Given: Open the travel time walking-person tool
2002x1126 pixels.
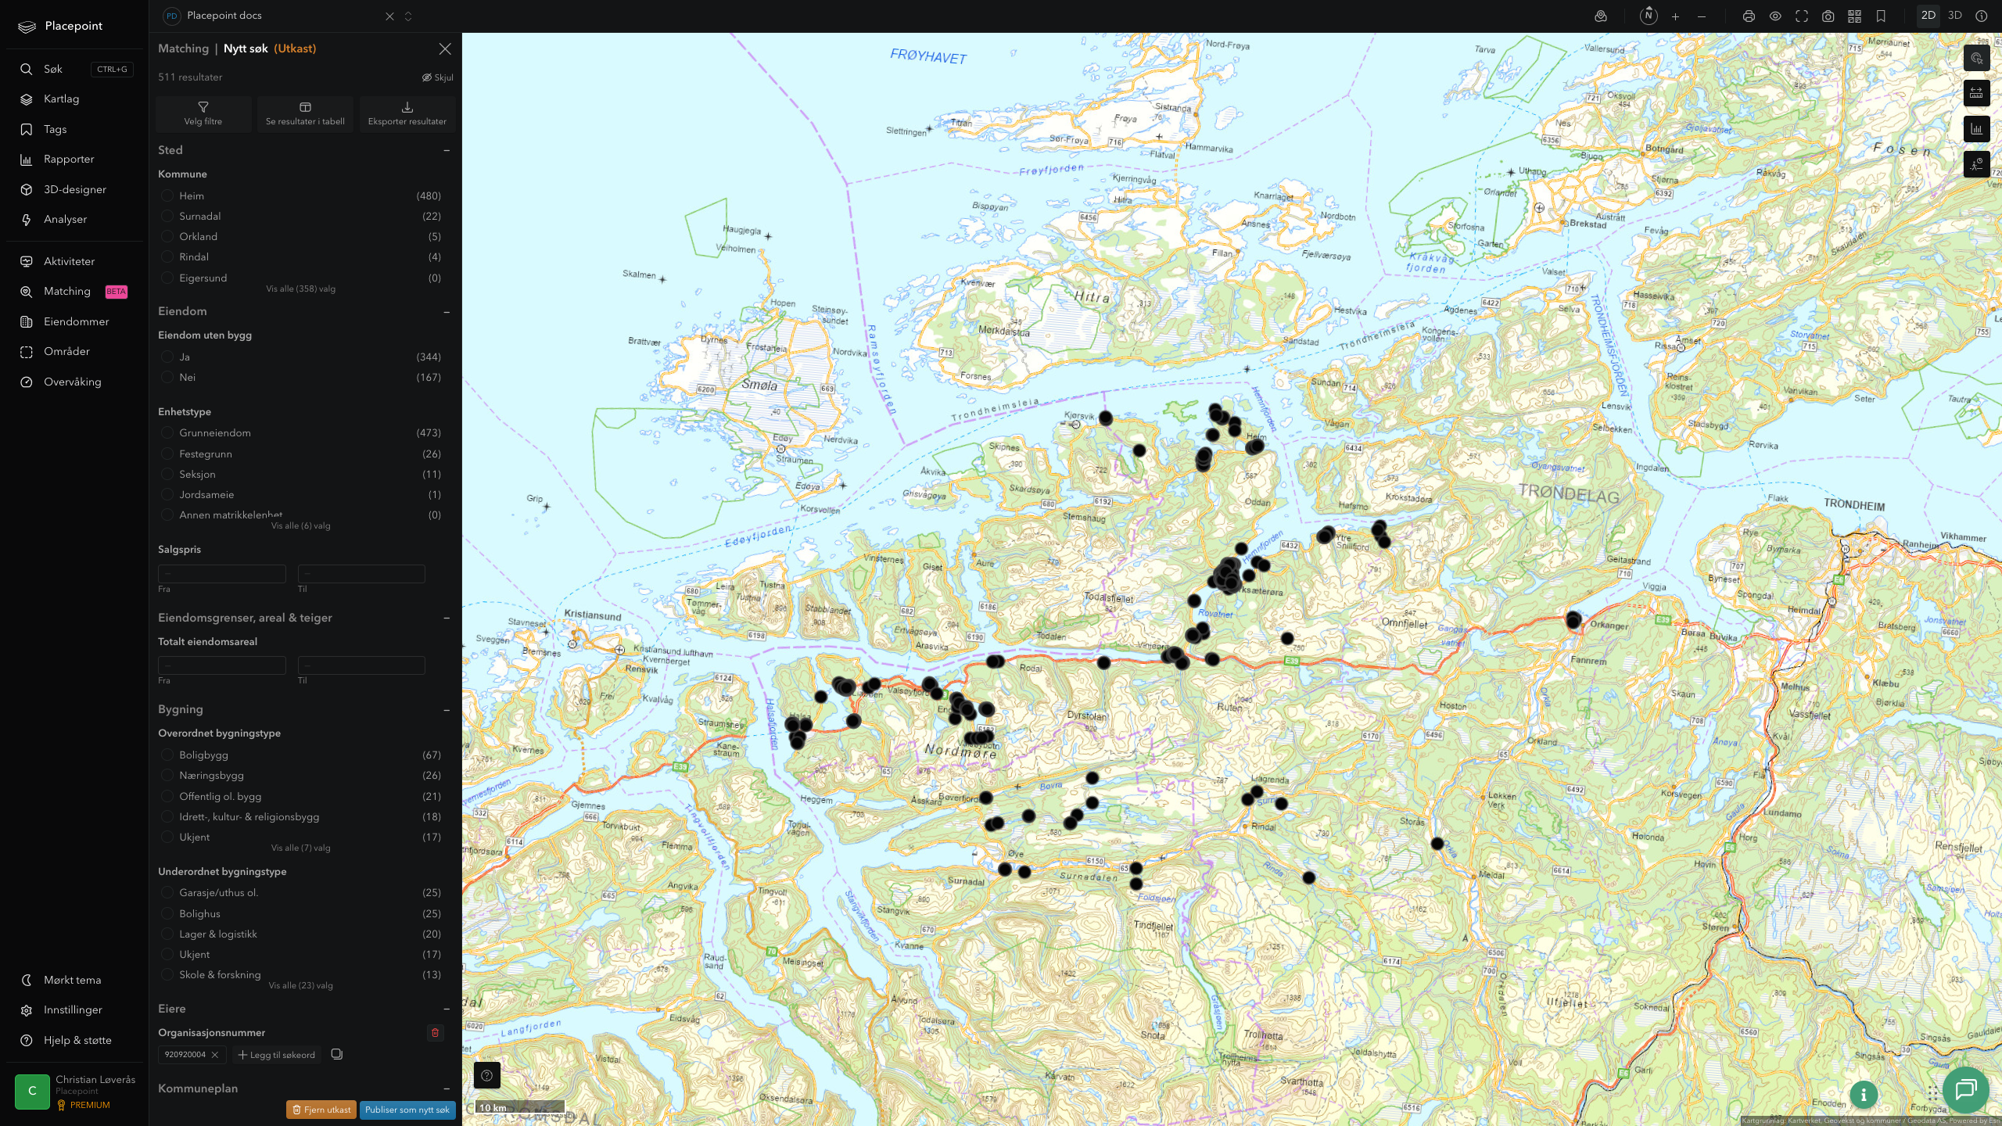Looking at the screenshot, I should (x=1976, y=164).
